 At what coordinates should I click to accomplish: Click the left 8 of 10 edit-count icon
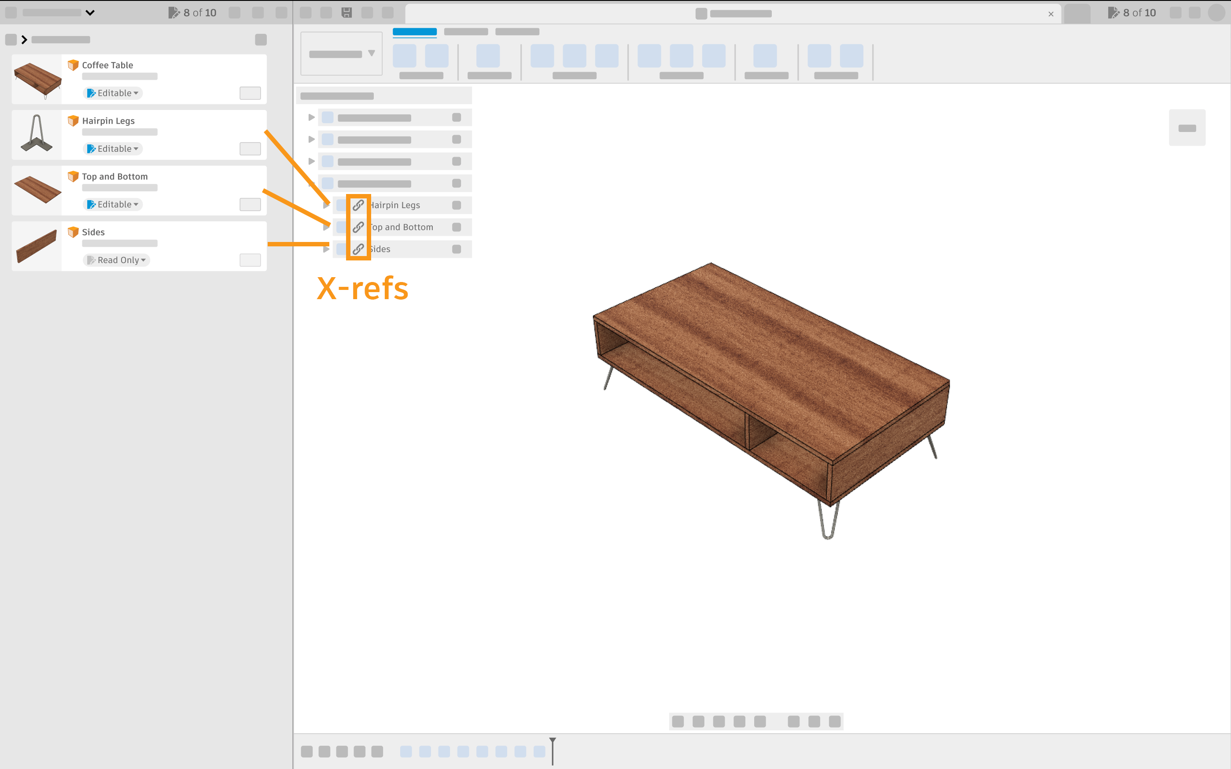coord(174,13)
